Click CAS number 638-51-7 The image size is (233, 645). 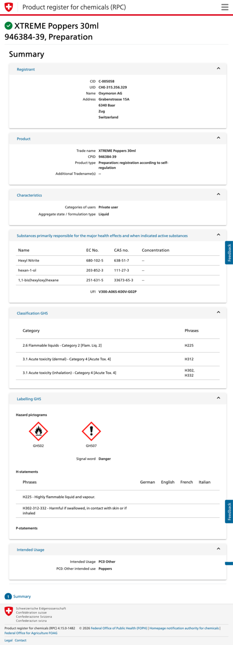pos(121,260)
